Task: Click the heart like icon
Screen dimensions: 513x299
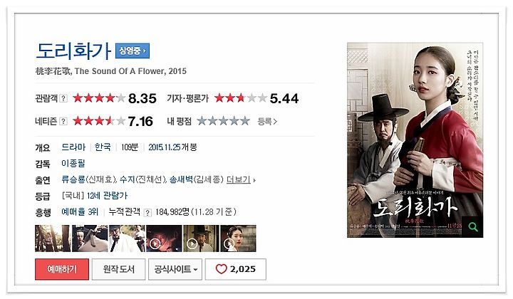Action: pos(221,269)
